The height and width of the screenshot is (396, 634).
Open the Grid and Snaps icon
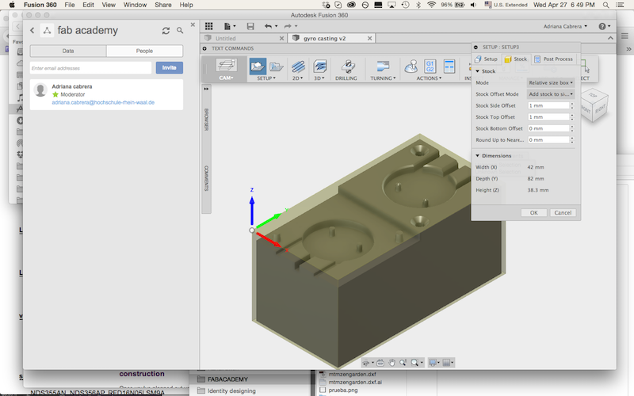click(x=446, y=363)
